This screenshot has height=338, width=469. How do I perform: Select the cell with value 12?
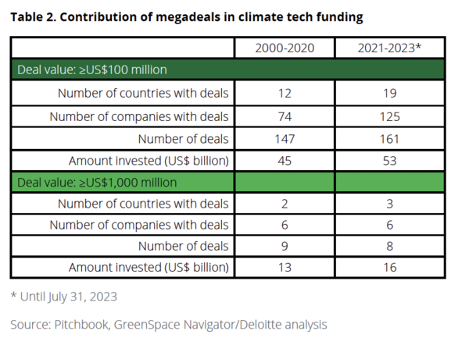coord(285,94)
